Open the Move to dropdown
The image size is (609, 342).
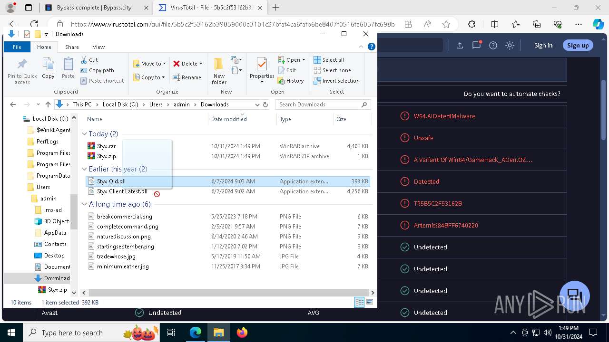(149, 64)
